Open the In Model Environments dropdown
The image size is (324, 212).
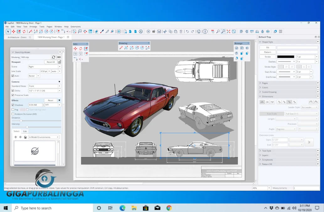click(44, 137)
